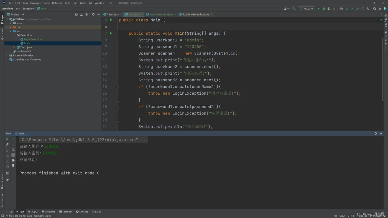The width and height of the screenshot is (388, 218).
Task: Run Main with the top toolbar play icon
Action: (x=318, y=9)
